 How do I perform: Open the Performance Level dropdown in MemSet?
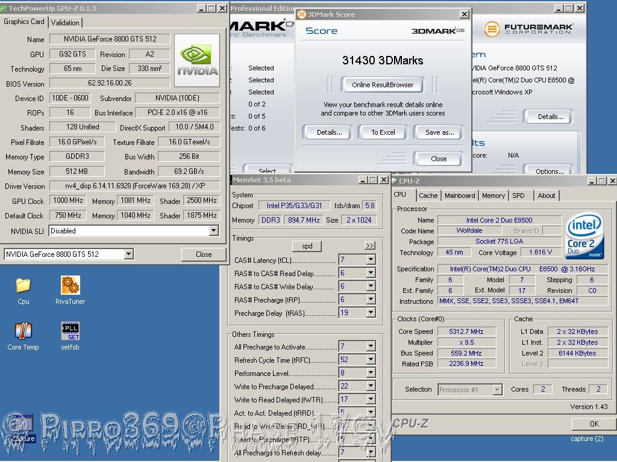tap(371, 372)
